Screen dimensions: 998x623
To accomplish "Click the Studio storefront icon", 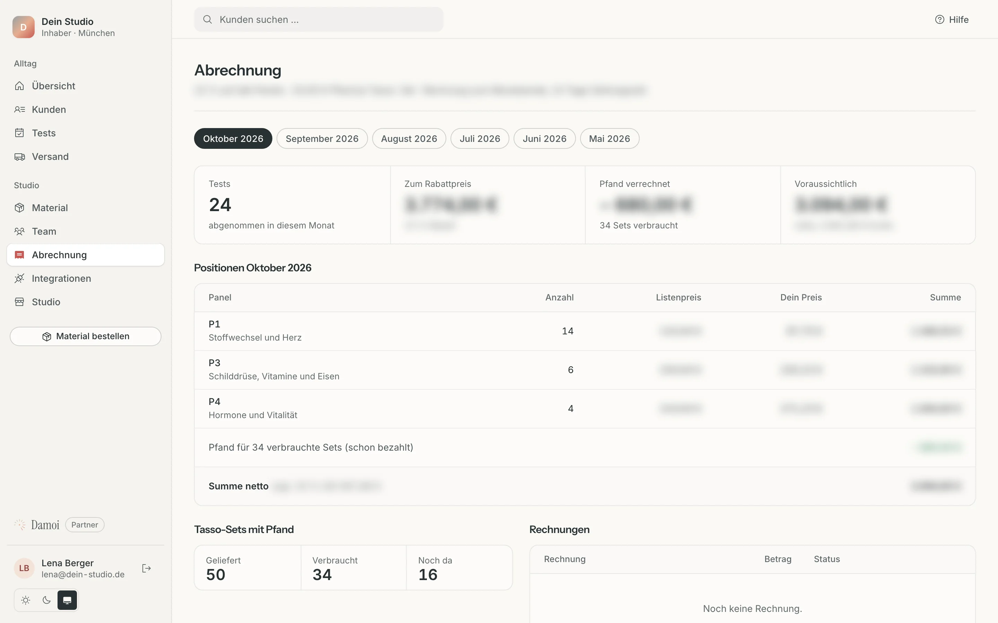I will pos(19,301).
